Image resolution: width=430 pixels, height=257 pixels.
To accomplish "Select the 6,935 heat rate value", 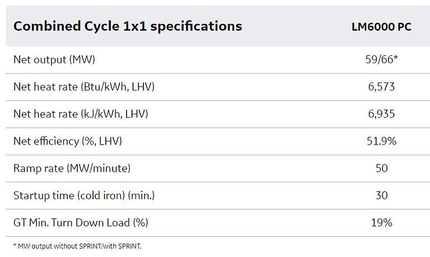I will click(381, 114).
